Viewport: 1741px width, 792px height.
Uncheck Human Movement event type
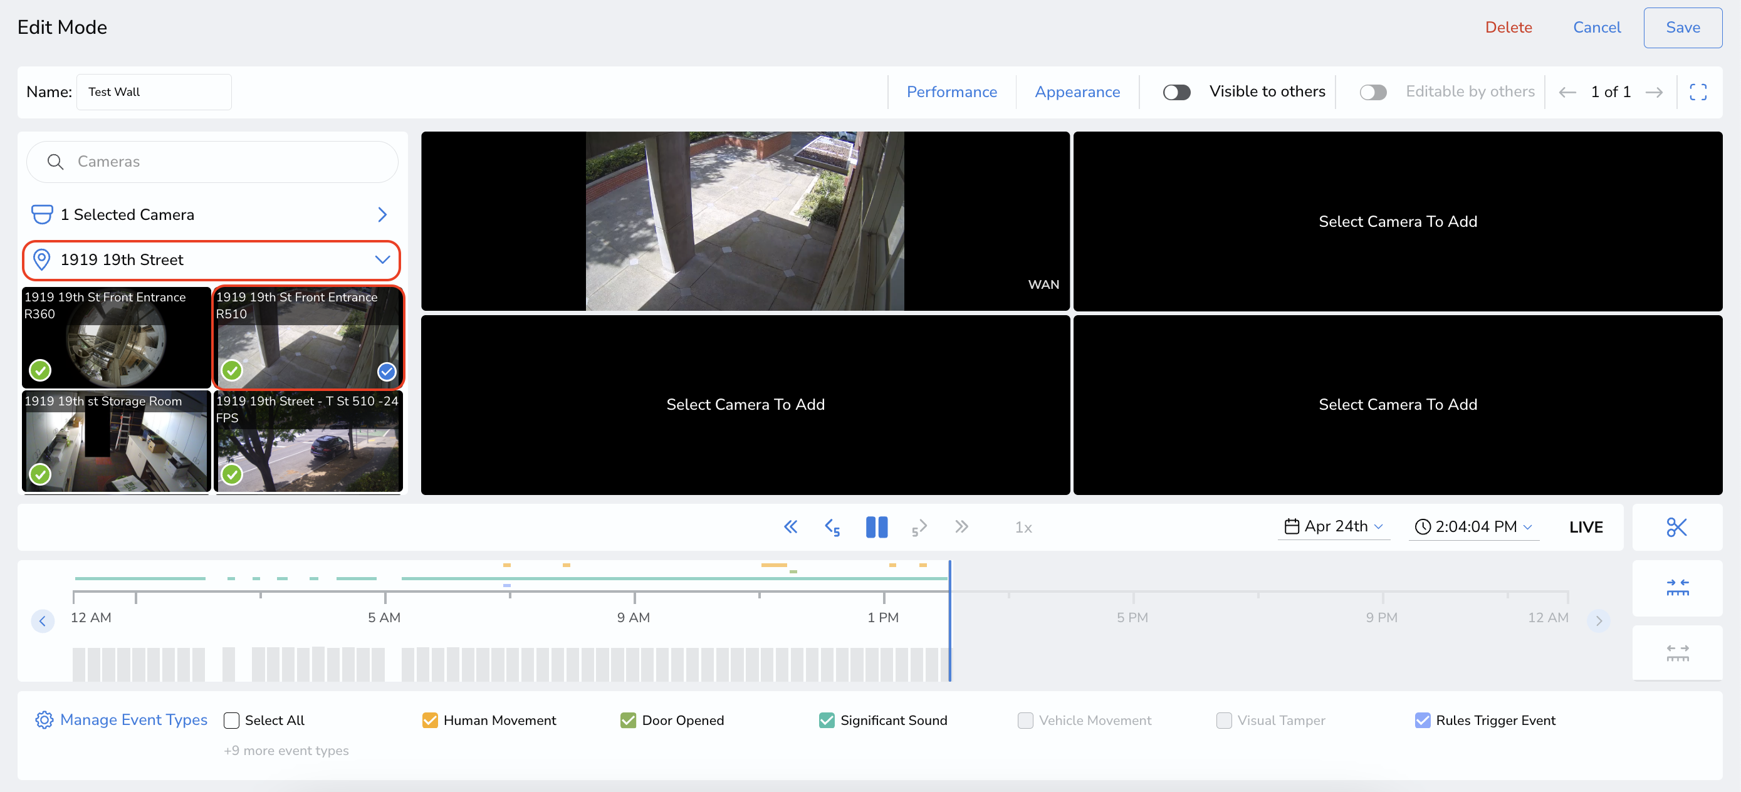click(430, 721)
